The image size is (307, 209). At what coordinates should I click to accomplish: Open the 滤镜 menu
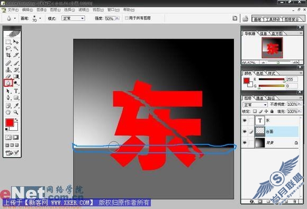[x=84, y=10]
